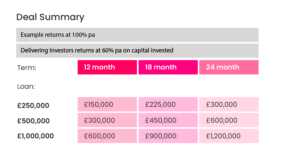Click the 24 month £300,000 cell

coord(229,105)
